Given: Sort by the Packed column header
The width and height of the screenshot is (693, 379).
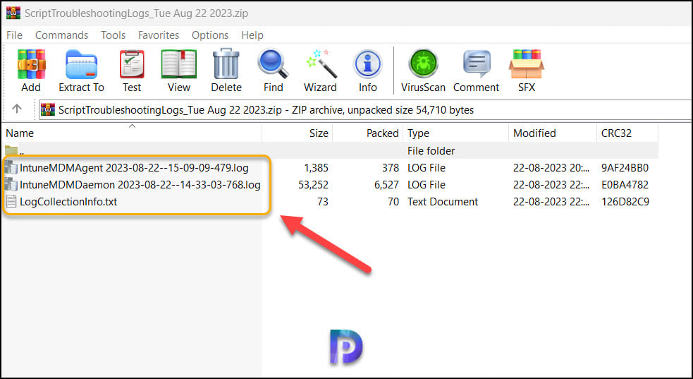Looking at the screenshot, I should [x=368, y=133].
